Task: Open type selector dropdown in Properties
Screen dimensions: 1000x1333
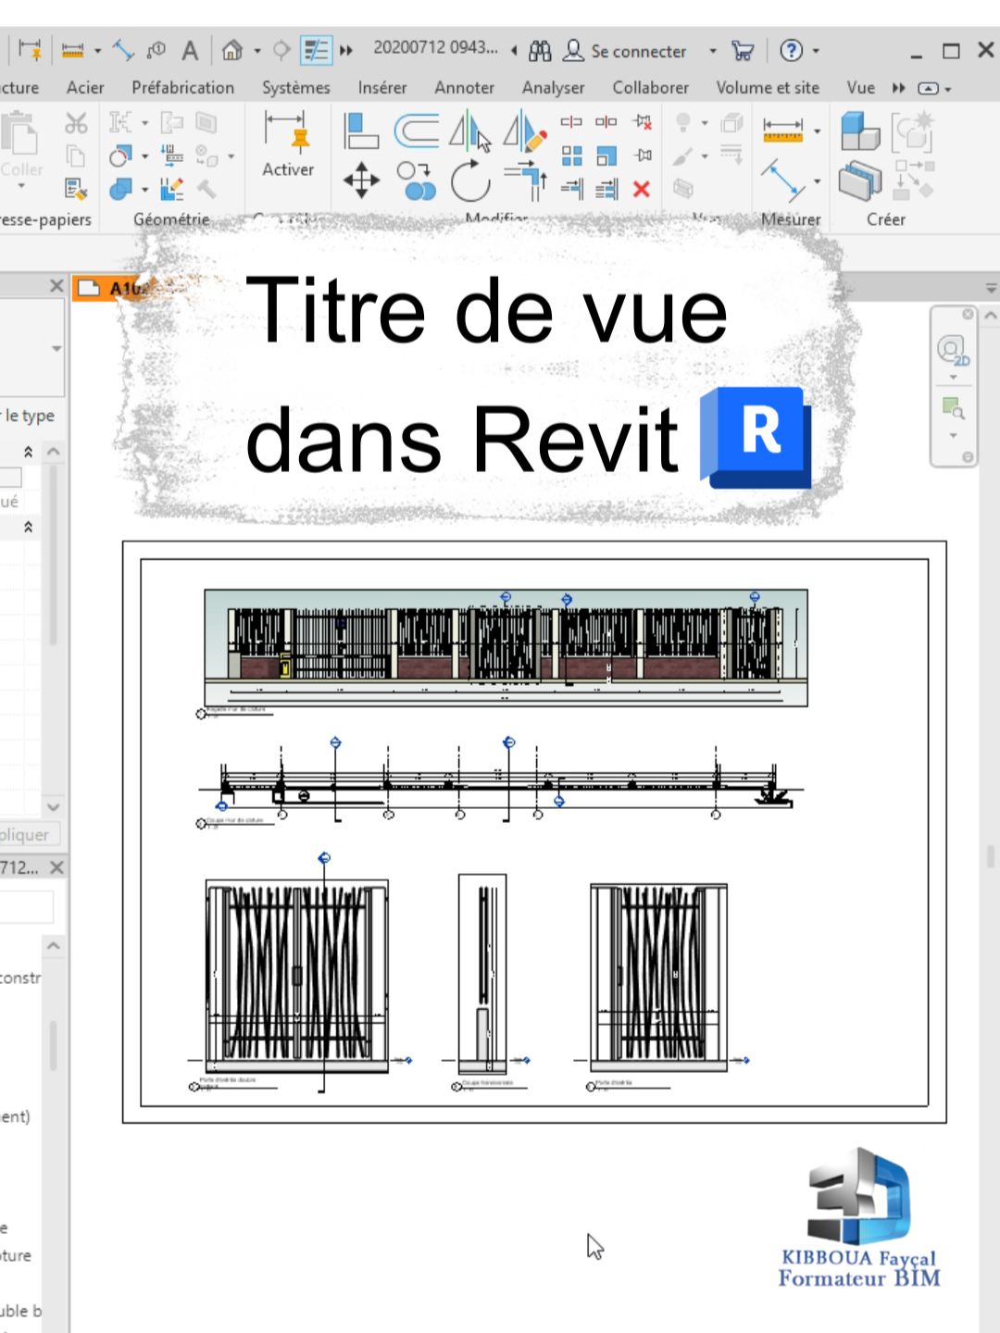Action: point(56,349)
